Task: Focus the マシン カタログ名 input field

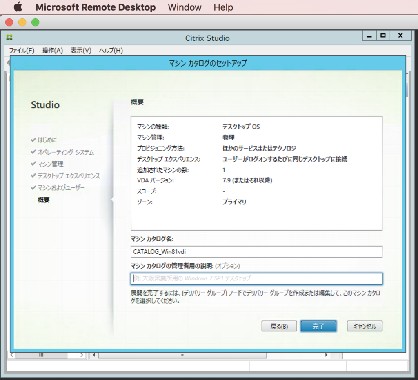Action: (256, 252)
